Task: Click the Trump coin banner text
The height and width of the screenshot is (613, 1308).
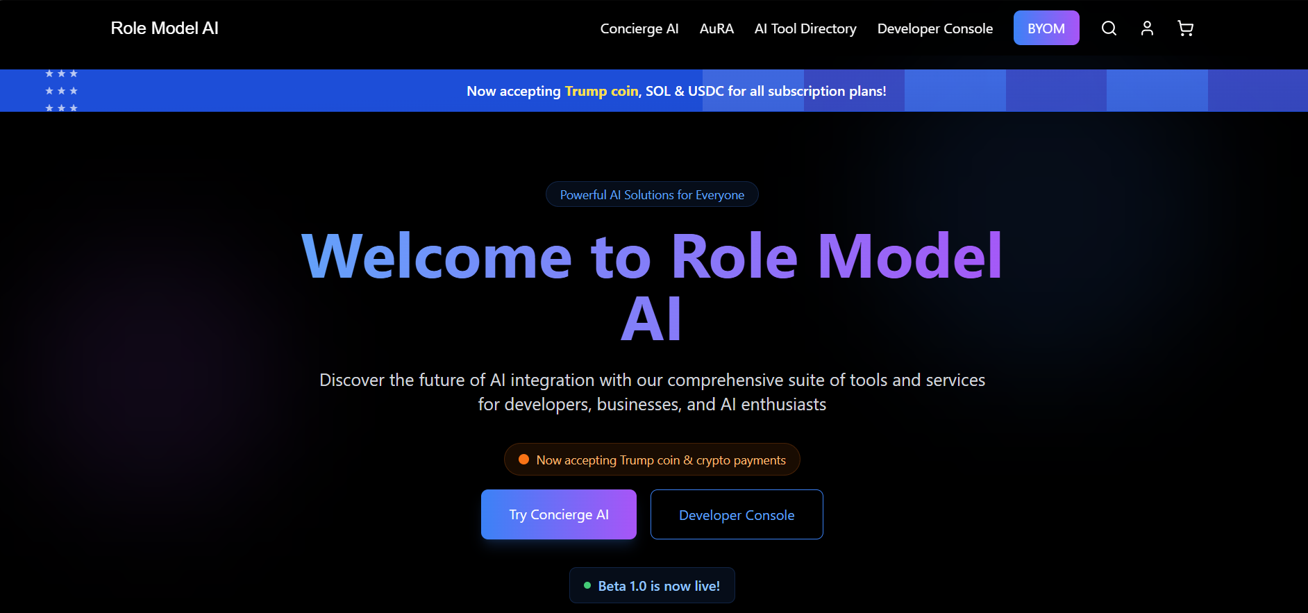Action: coord(601,91)
